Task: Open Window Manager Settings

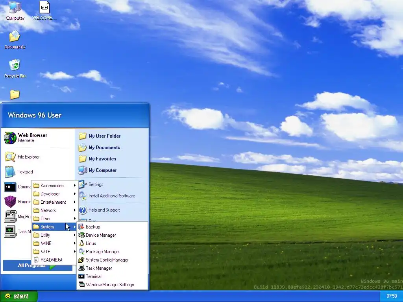Action: (x=112, y=285)
